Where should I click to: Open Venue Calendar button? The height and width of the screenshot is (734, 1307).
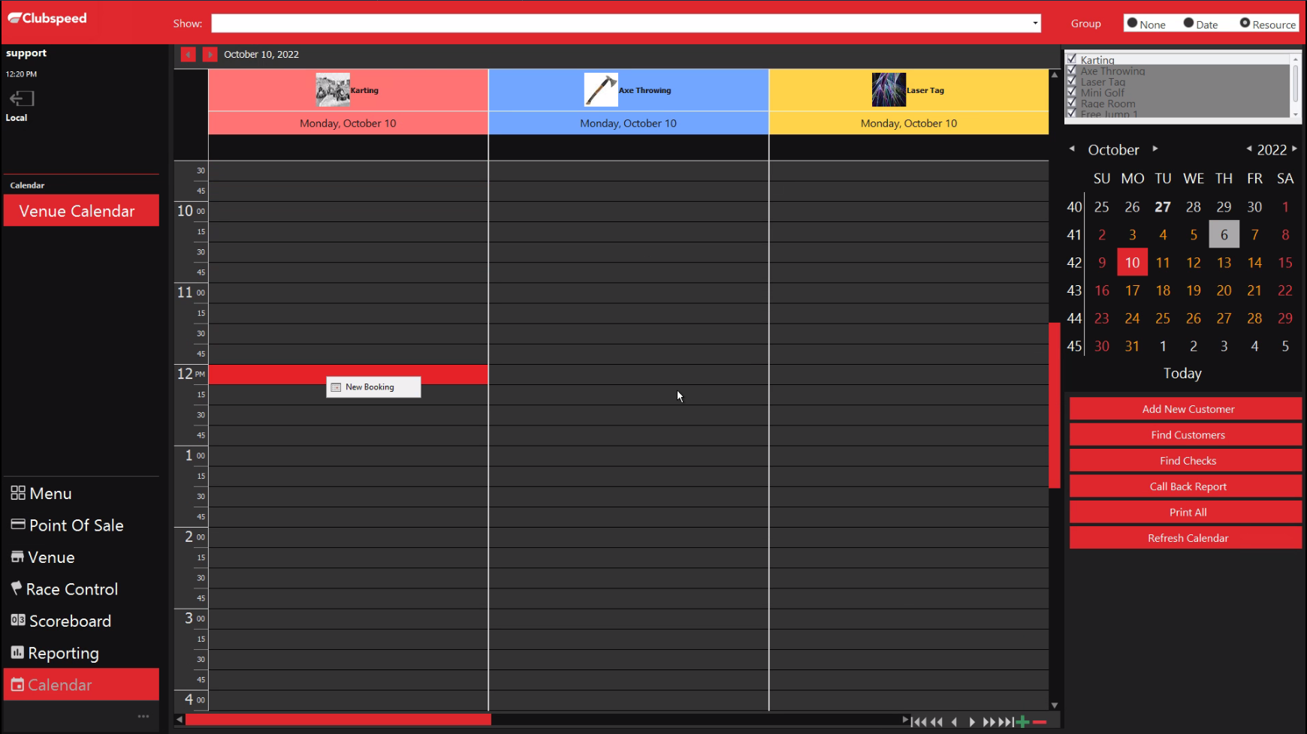pyautogui.click(x=81, y=211)
